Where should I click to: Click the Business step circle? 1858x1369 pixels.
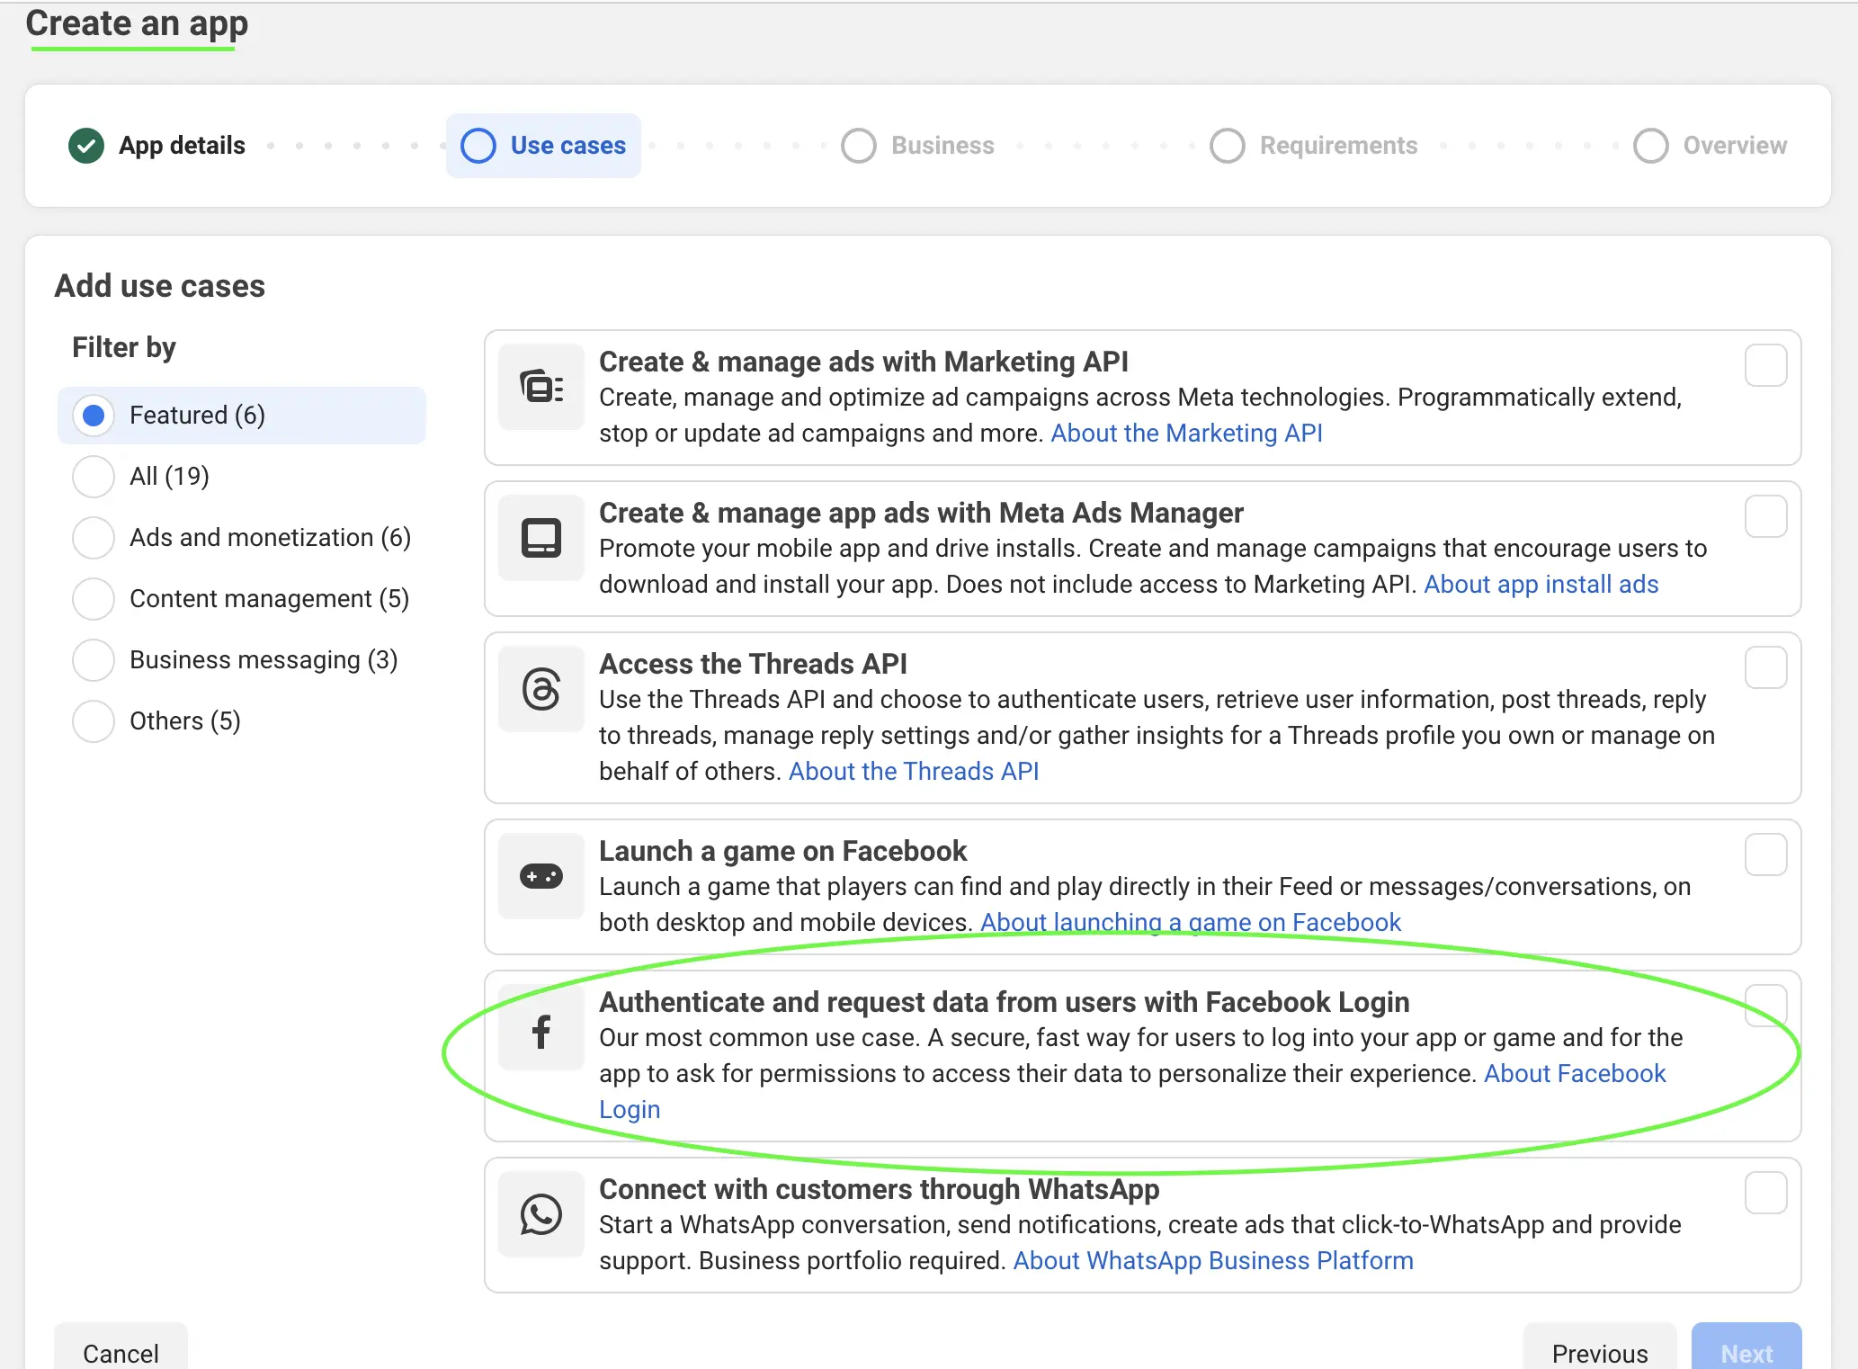[x=859, y=146]
